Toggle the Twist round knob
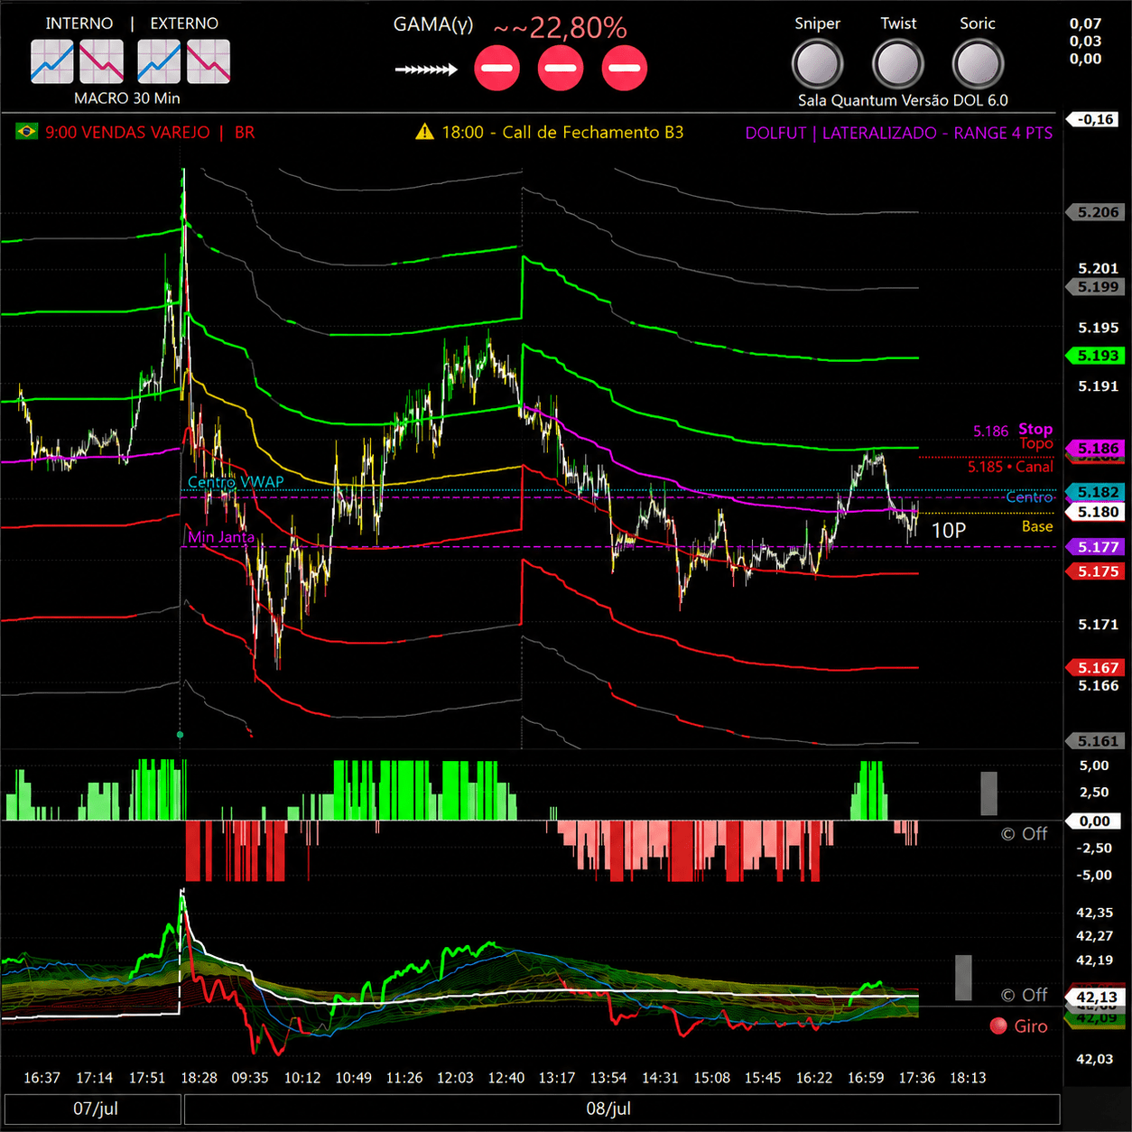The height and width of the screenshot is (1132, 1132). click(898, 64)
